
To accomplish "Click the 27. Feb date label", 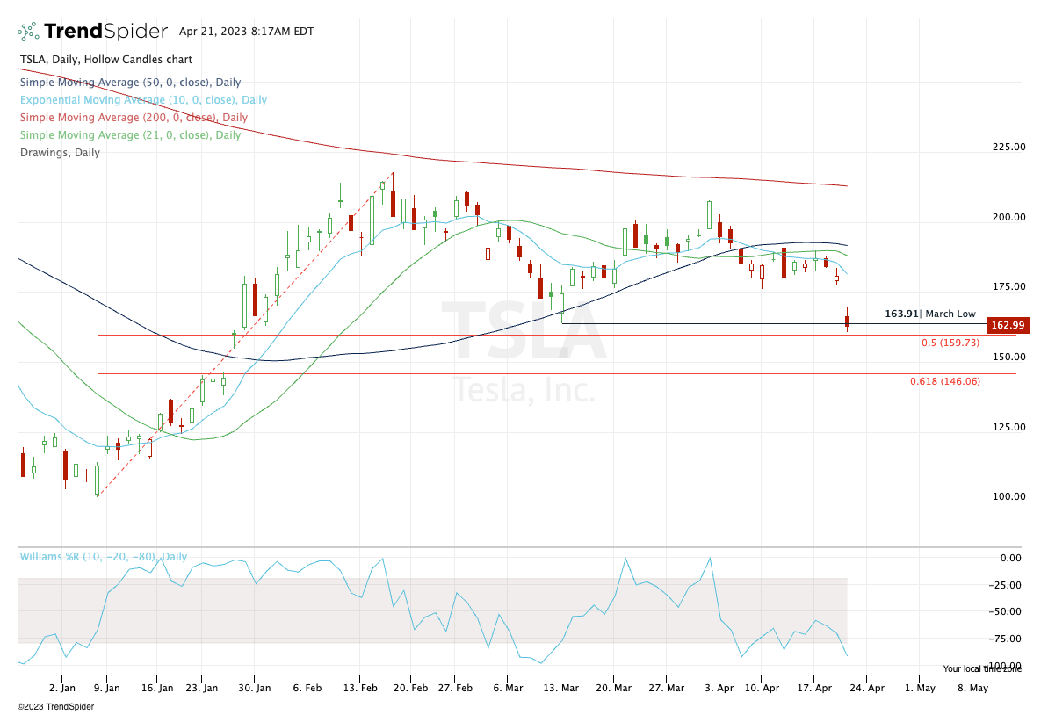I will [455, 689].
